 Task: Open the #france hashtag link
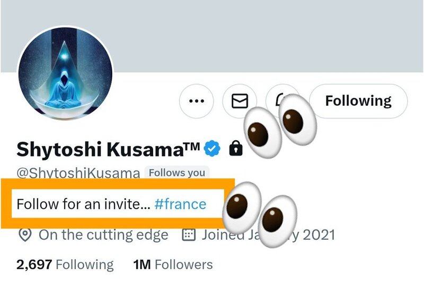tap(180, 204)
